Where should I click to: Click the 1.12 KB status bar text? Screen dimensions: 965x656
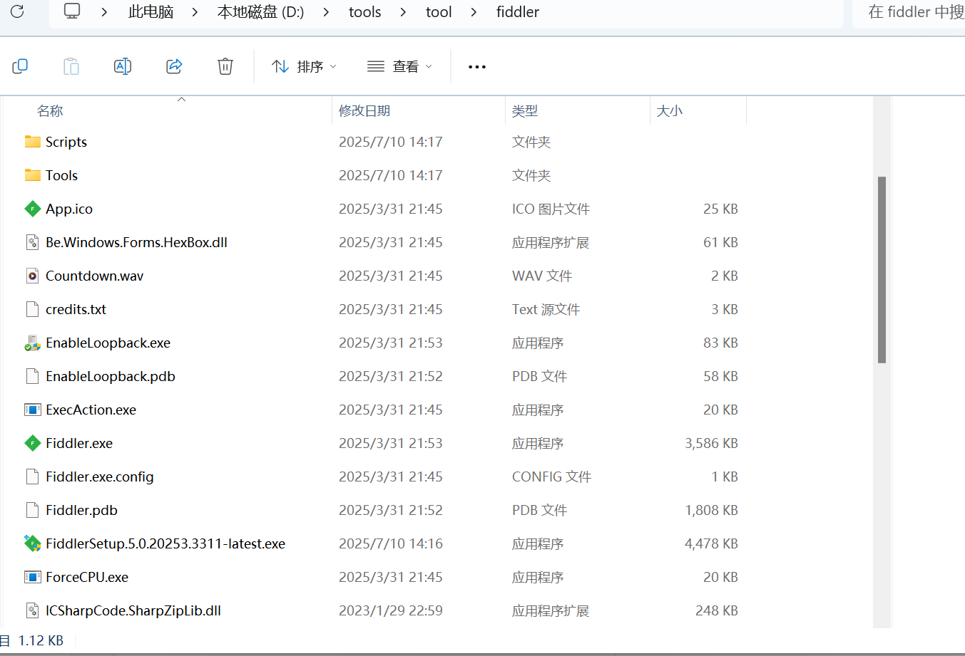tap(41, 640)
